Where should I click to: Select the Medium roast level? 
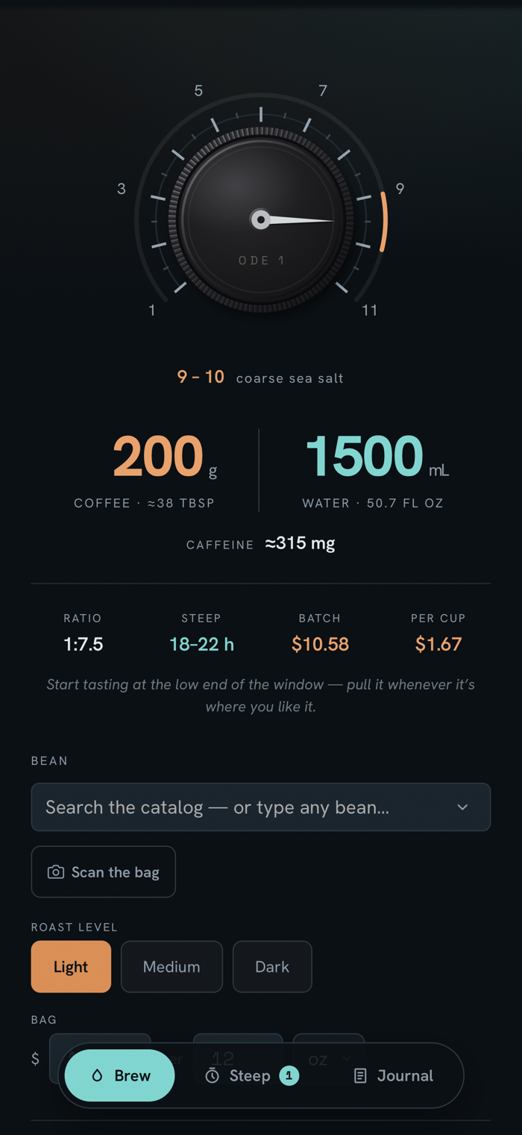[x=172, y=966]
